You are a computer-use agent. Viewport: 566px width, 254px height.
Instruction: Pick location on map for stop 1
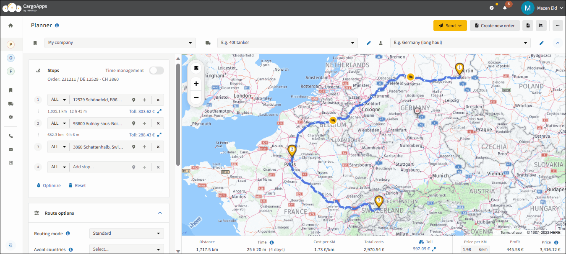tap(133, 100)
